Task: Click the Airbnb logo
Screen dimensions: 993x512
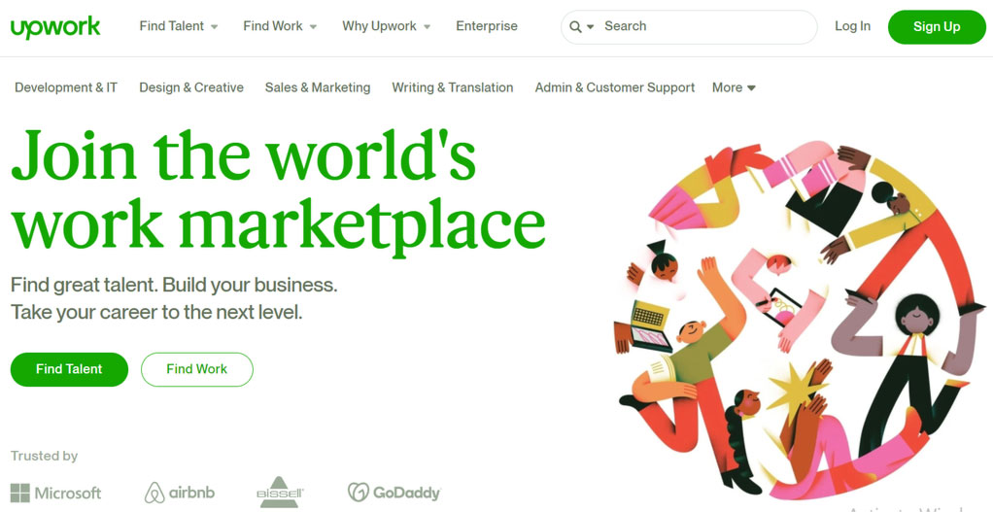Action: point(180,493)
